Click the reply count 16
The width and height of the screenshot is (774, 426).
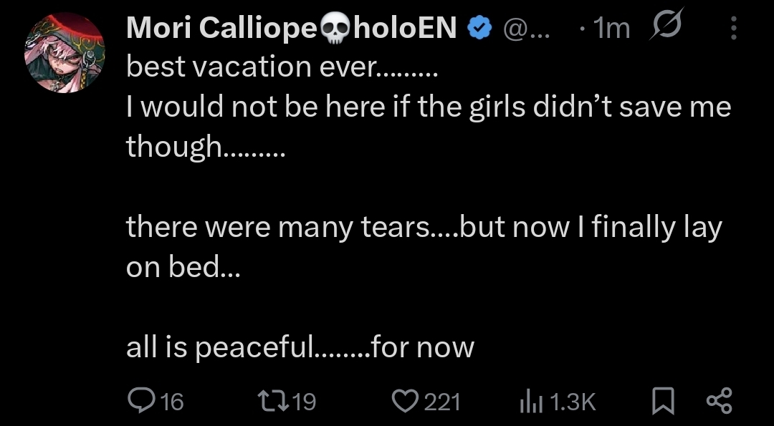click(172, 402)
